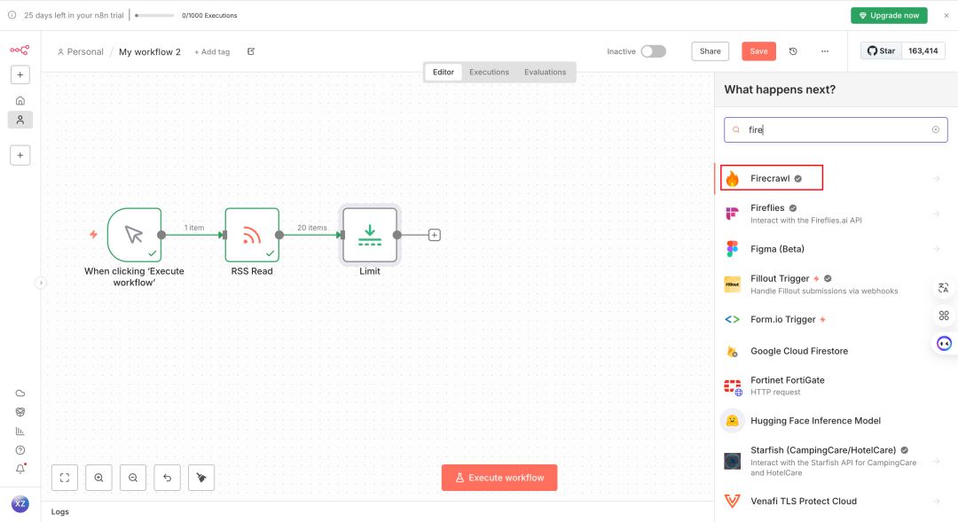This screenshot has height=522, width=958.
Task: Open the Home overview icon
Action: pyautogui.click(x=20, y=100)
